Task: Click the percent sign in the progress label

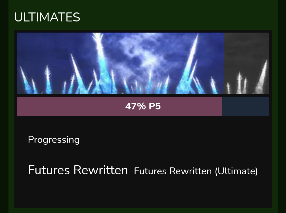Action: tap(141, 106)
